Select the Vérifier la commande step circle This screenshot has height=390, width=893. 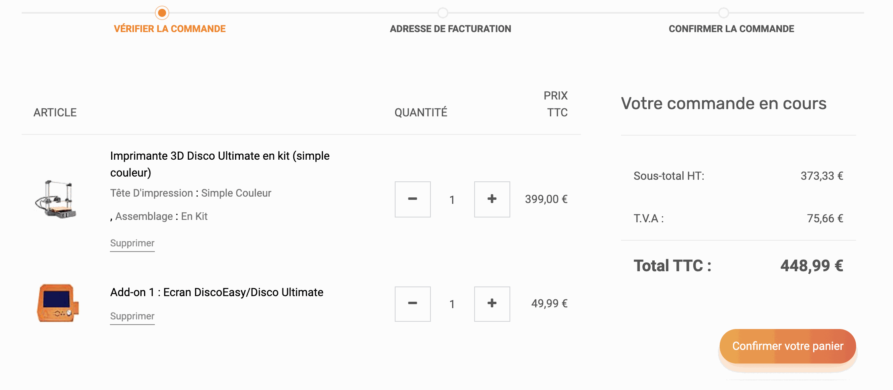pos(162,13)
